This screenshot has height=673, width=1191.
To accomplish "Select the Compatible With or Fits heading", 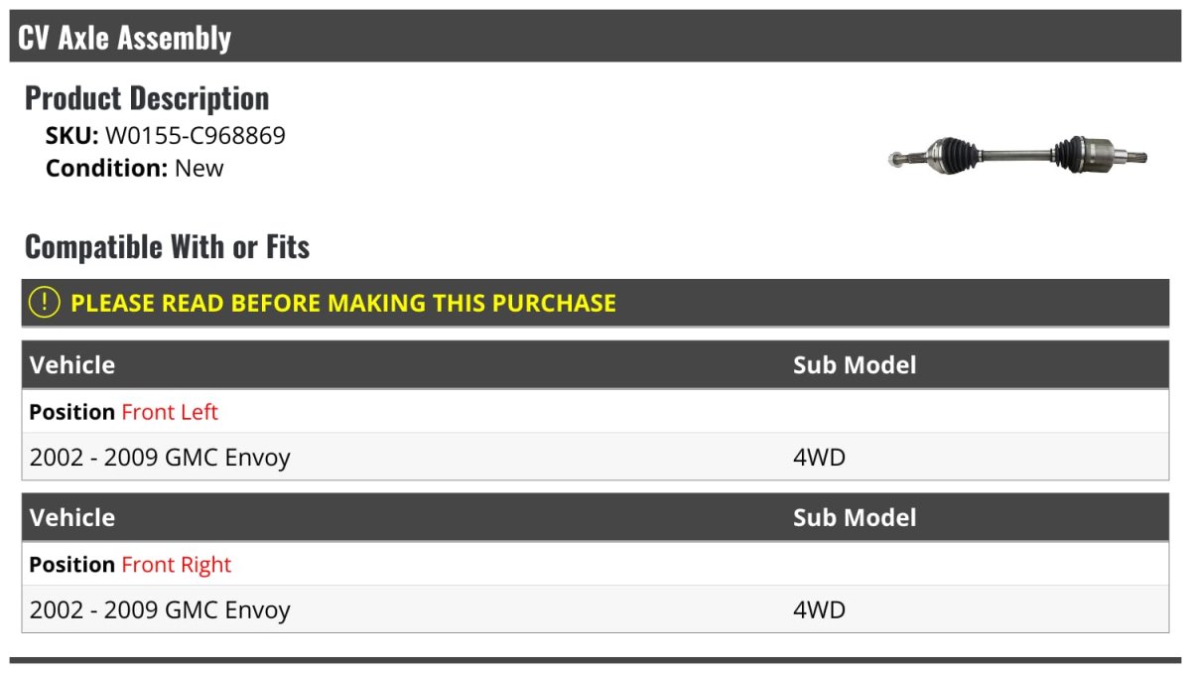I will (167, 246).
